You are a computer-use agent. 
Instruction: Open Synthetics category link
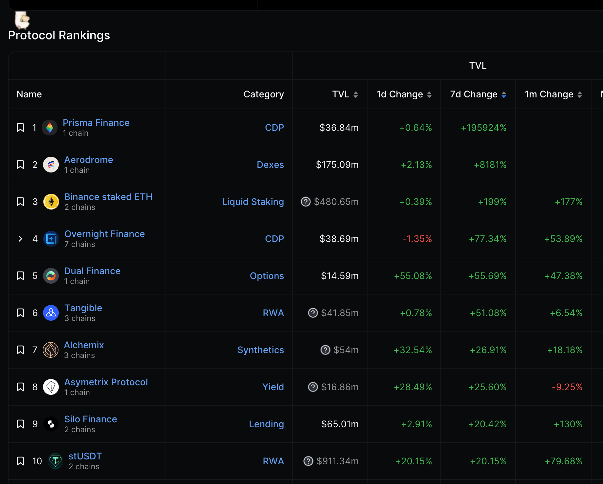pyautogui.click(x=260, y=350)
